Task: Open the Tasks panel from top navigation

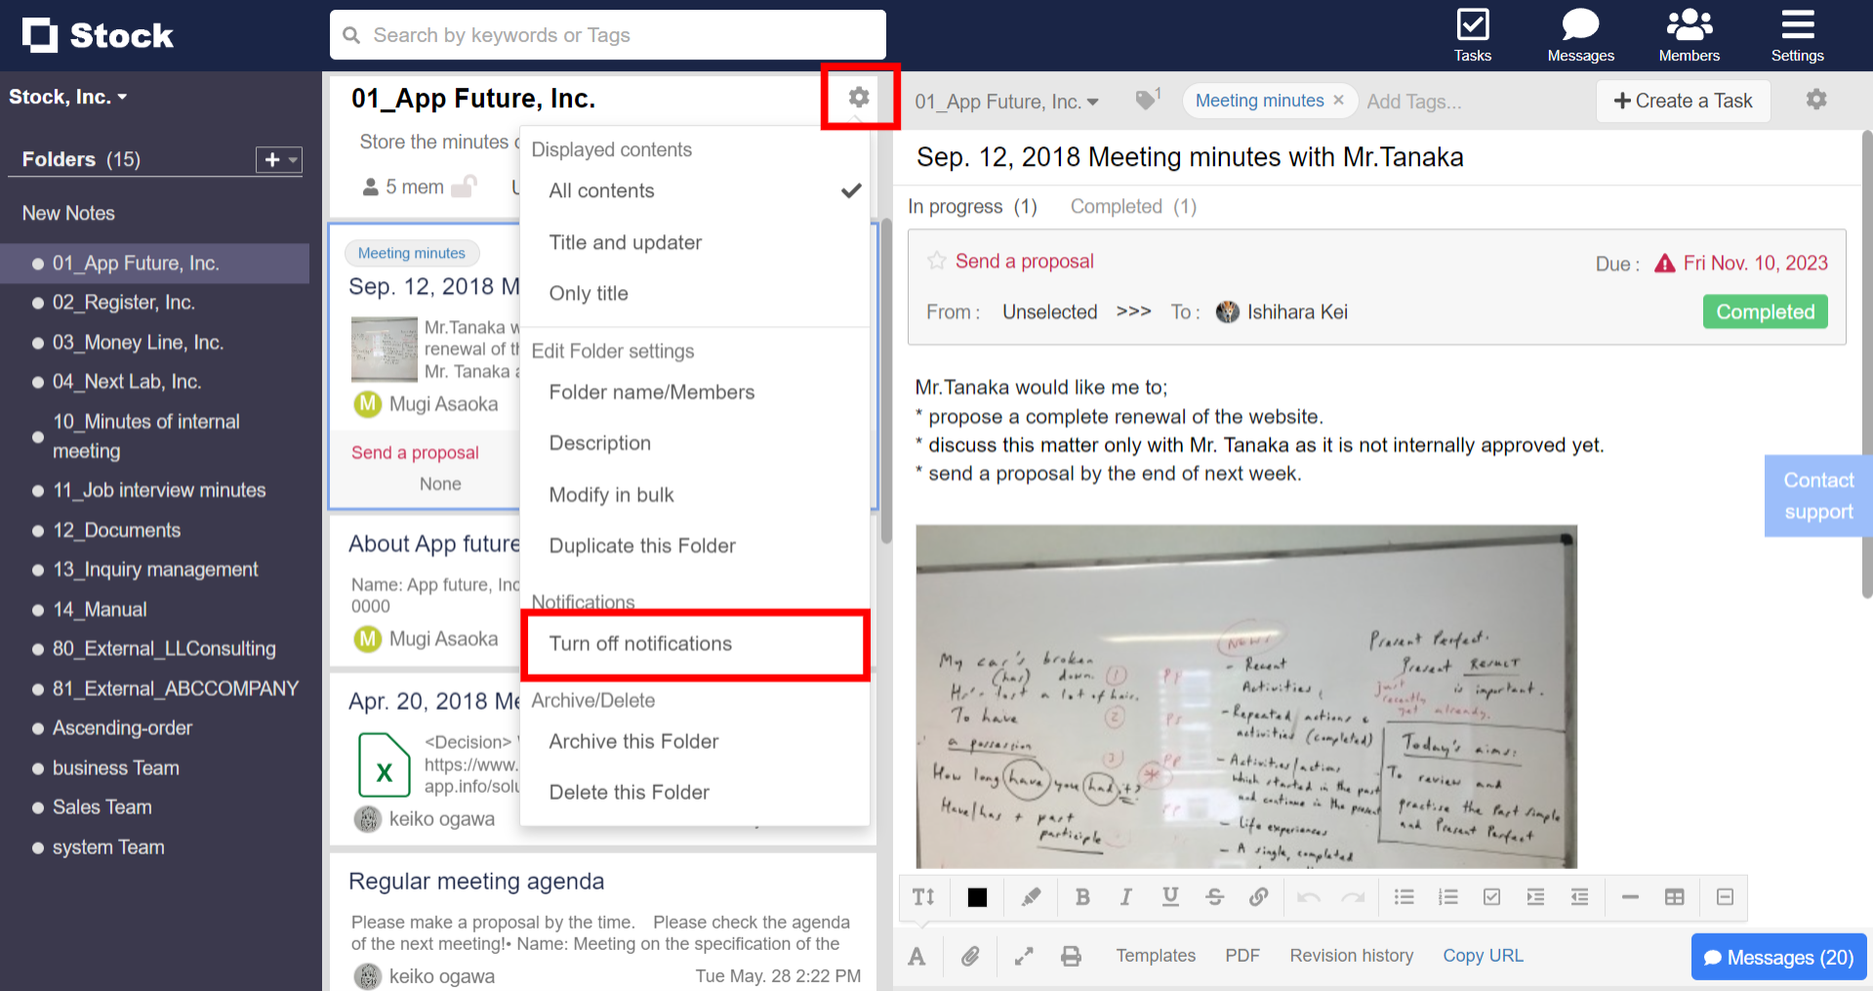Action: pyautogui.click(x=1472, y=34)
